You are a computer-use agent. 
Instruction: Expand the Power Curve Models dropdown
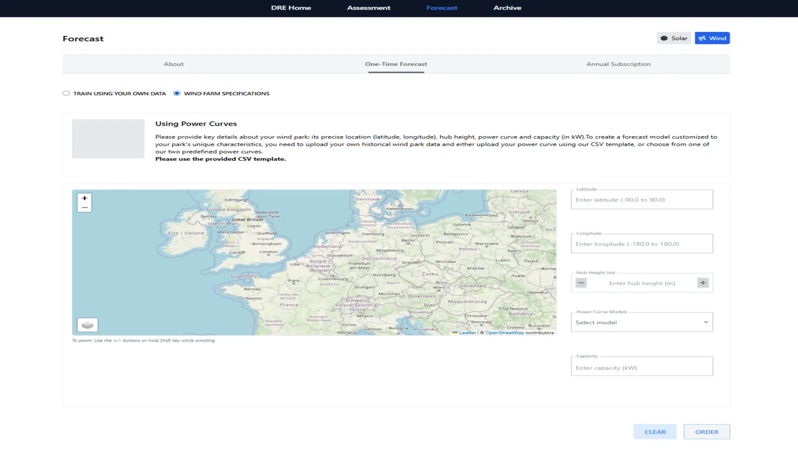[x=641, y=322]
